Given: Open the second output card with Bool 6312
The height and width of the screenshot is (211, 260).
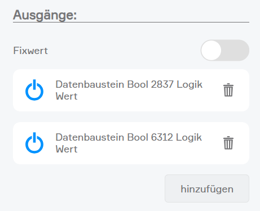Looking at the screenshot, I should pos(131,143).
